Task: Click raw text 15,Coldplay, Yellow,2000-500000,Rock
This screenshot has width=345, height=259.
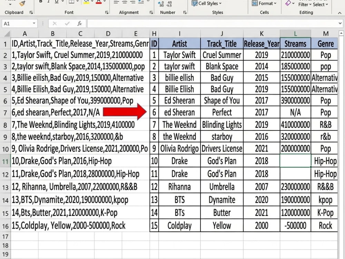Action: click(x=68, y=226)
